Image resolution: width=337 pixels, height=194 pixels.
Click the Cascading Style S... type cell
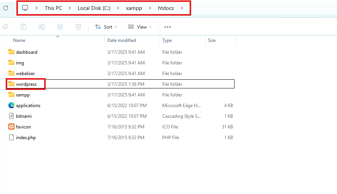point(181,116)
